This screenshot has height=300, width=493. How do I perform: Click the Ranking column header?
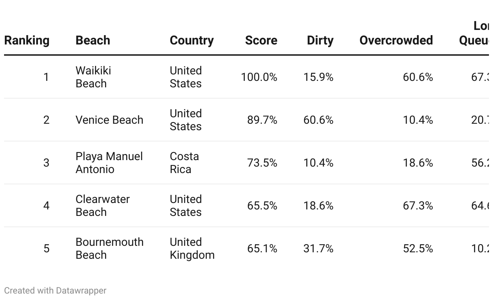click(27, 40)
